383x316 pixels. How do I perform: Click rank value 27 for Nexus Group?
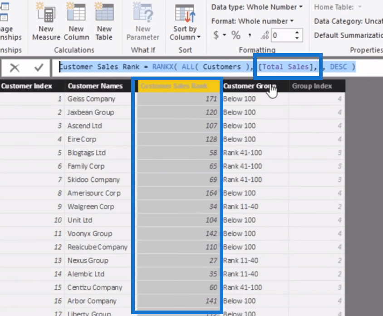[x=213, y=261]
